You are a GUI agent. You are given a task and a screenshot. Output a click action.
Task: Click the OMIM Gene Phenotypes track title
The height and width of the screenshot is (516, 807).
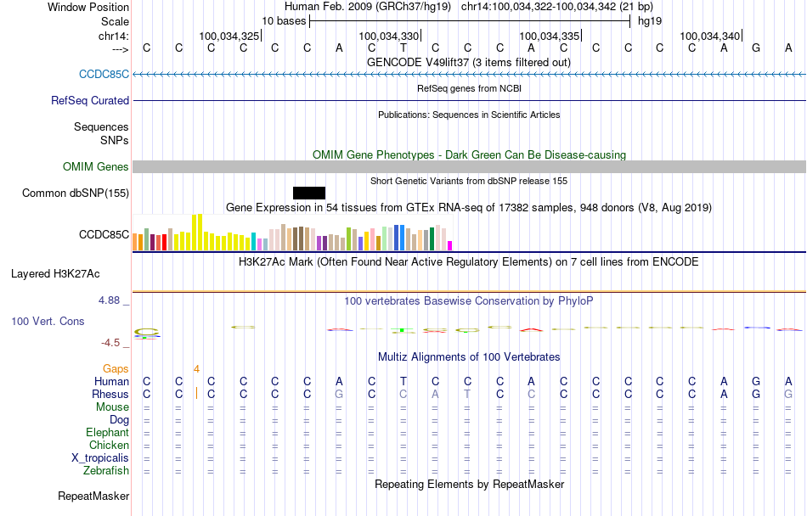[x=470, y=154]
